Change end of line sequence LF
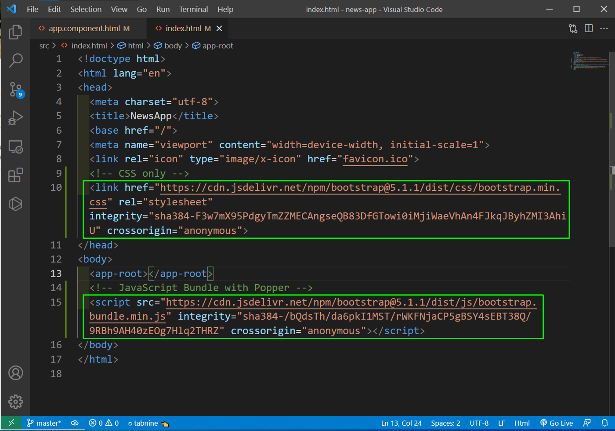 pos(501,423)
